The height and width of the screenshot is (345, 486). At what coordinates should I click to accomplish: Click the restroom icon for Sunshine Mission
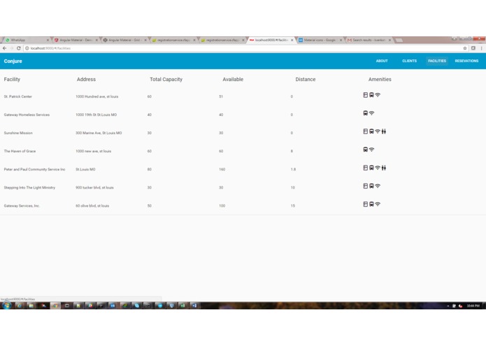(384, 131)
